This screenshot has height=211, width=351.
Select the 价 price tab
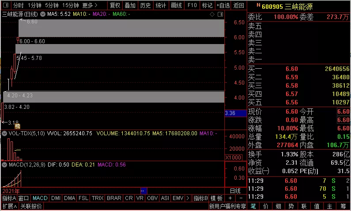pos(266,206)
